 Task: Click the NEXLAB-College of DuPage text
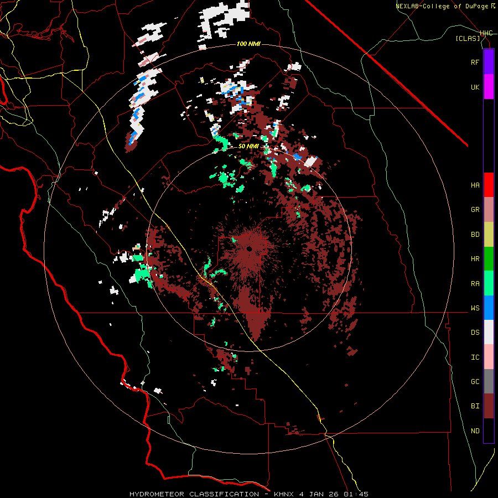(x=442, y=6)
